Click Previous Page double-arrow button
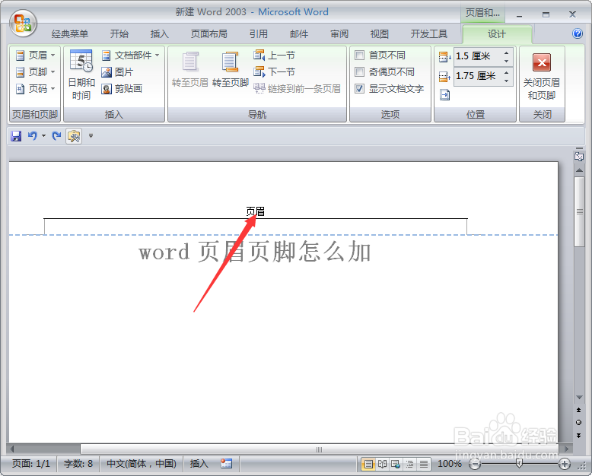 tap(579, 410)
